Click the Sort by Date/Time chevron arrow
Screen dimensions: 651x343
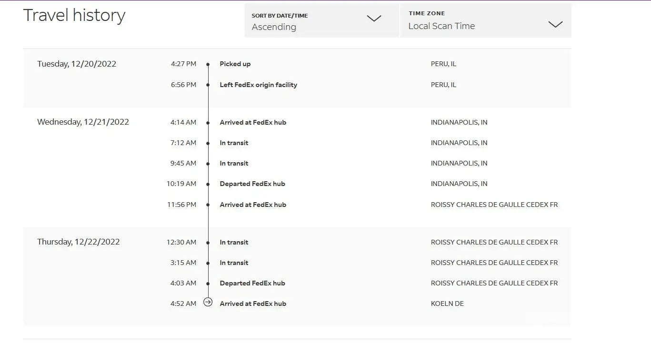374,19
